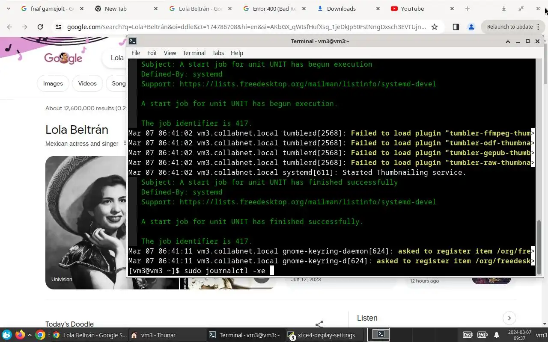548x342 pixels.
Task: Click the second battery indicator icon
Action: click(482, 335)
